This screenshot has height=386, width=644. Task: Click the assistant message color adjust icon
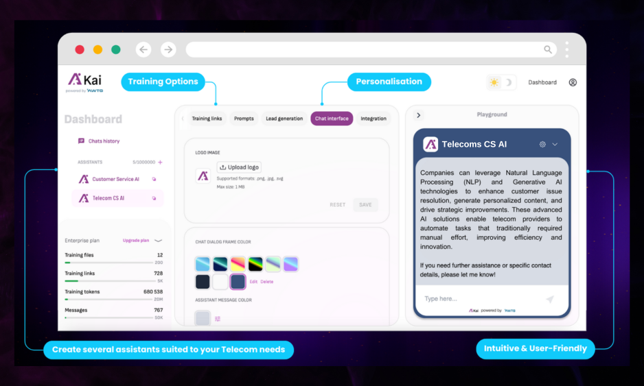click(217, 319)
